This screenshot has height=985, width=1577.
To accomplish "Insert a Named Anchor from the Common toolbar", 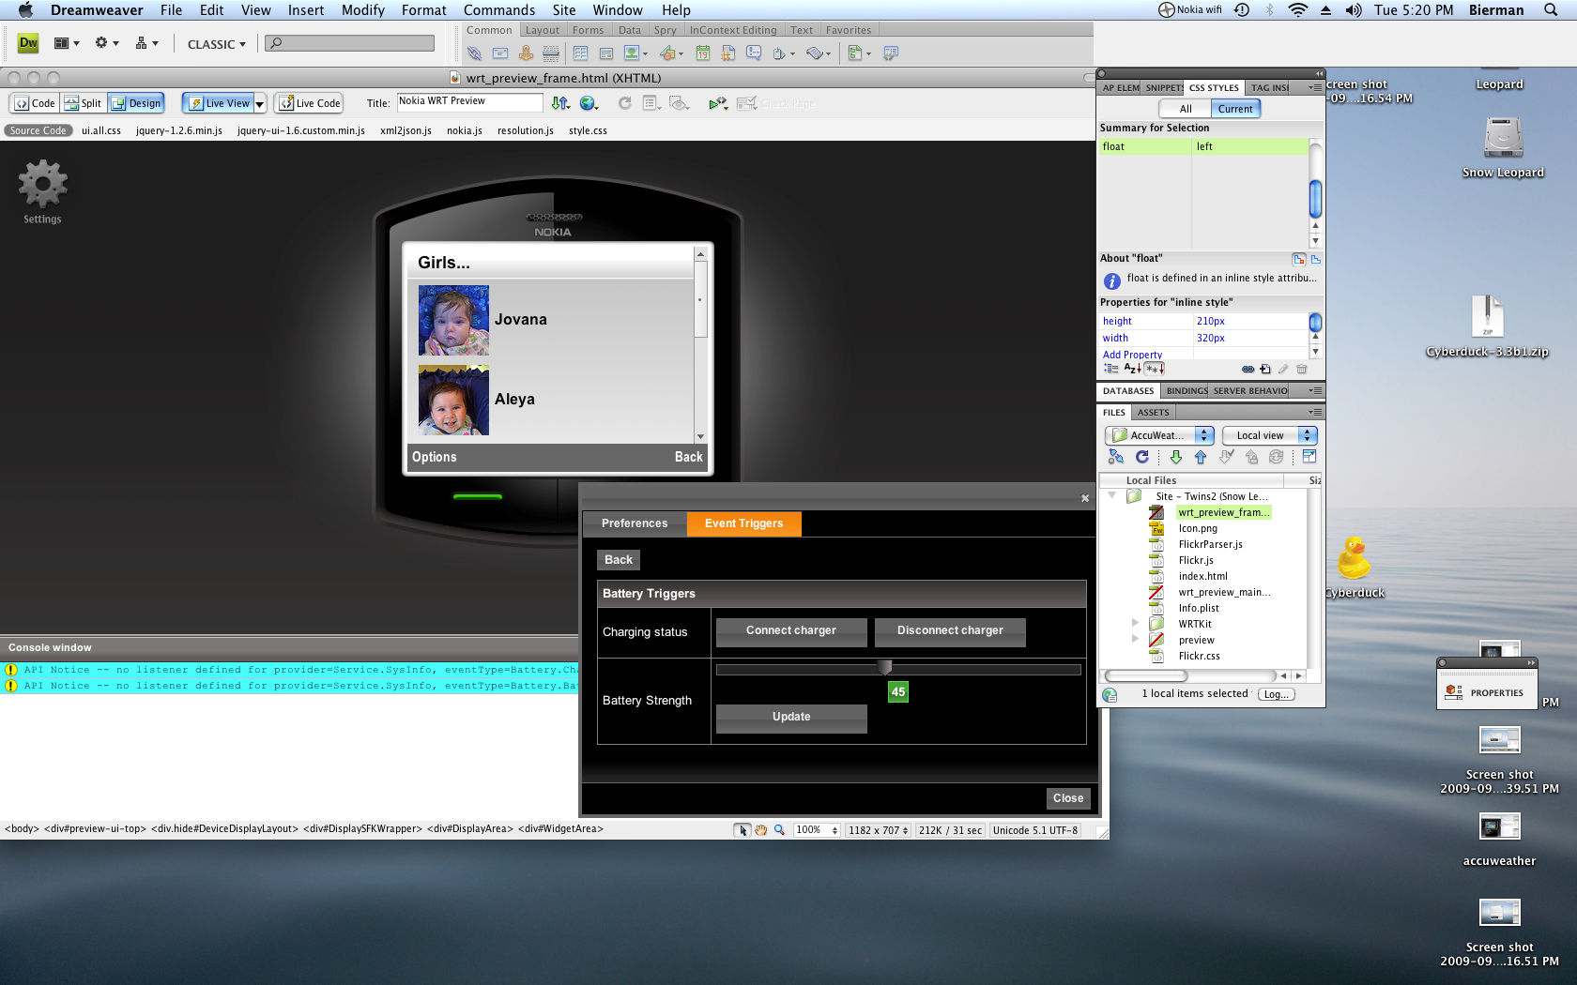I will point(526,53).
